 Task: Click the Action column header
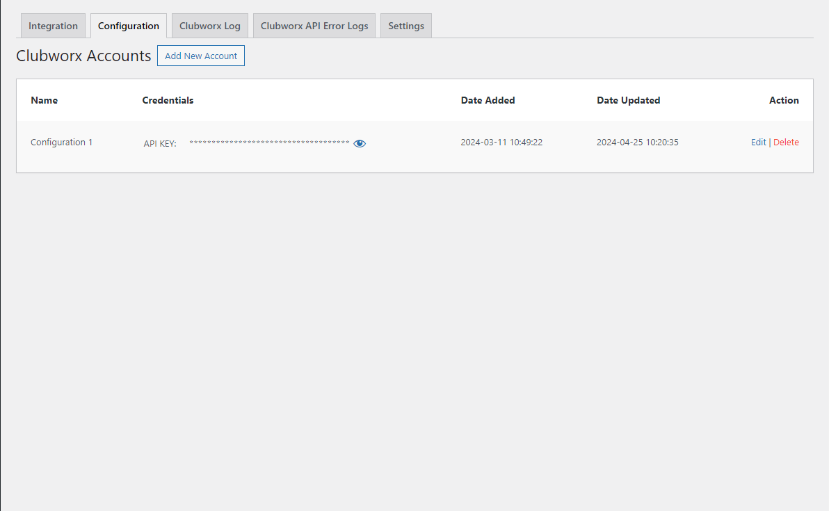(x=784, y=100)
